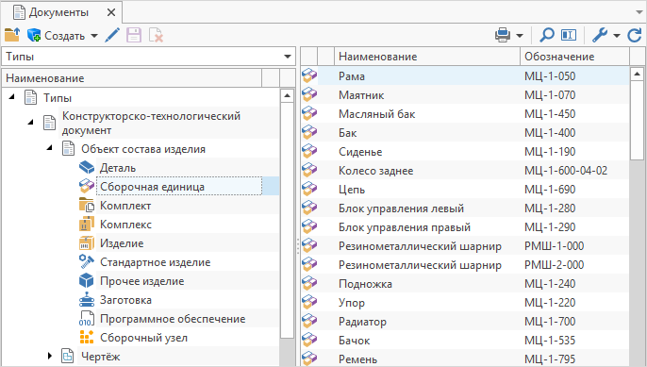Open the Типы combo box dropdown
The width and height of the screenshot is (647, 367).
tap(288, 57)
